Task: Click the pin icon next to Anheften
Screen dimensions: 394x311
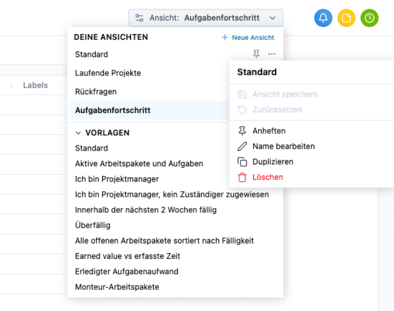Action: pyautogui.click(x=242, y=131)
